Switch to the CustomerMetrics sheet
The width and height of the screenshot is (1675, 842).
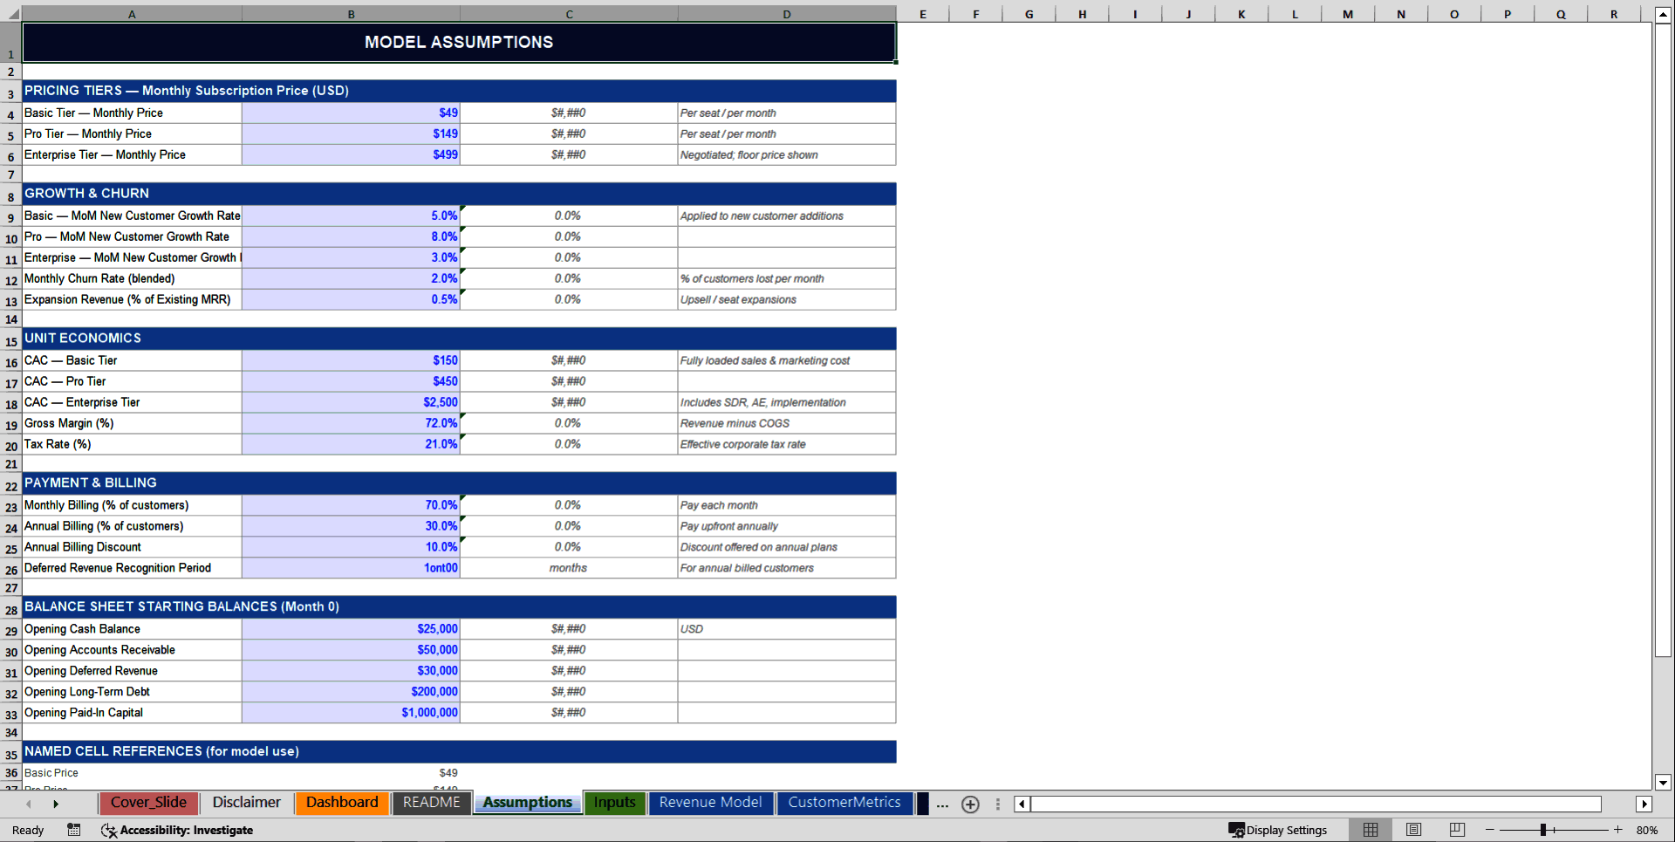tap(844, 802)
